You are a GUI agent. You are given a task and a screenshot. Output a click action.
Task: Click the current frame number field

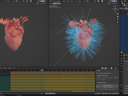pos(98,93)
